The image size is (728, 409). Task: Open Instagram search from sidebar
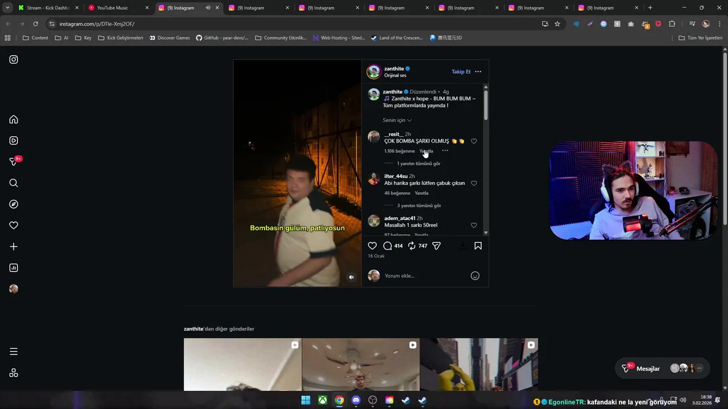tap(14, 183)
